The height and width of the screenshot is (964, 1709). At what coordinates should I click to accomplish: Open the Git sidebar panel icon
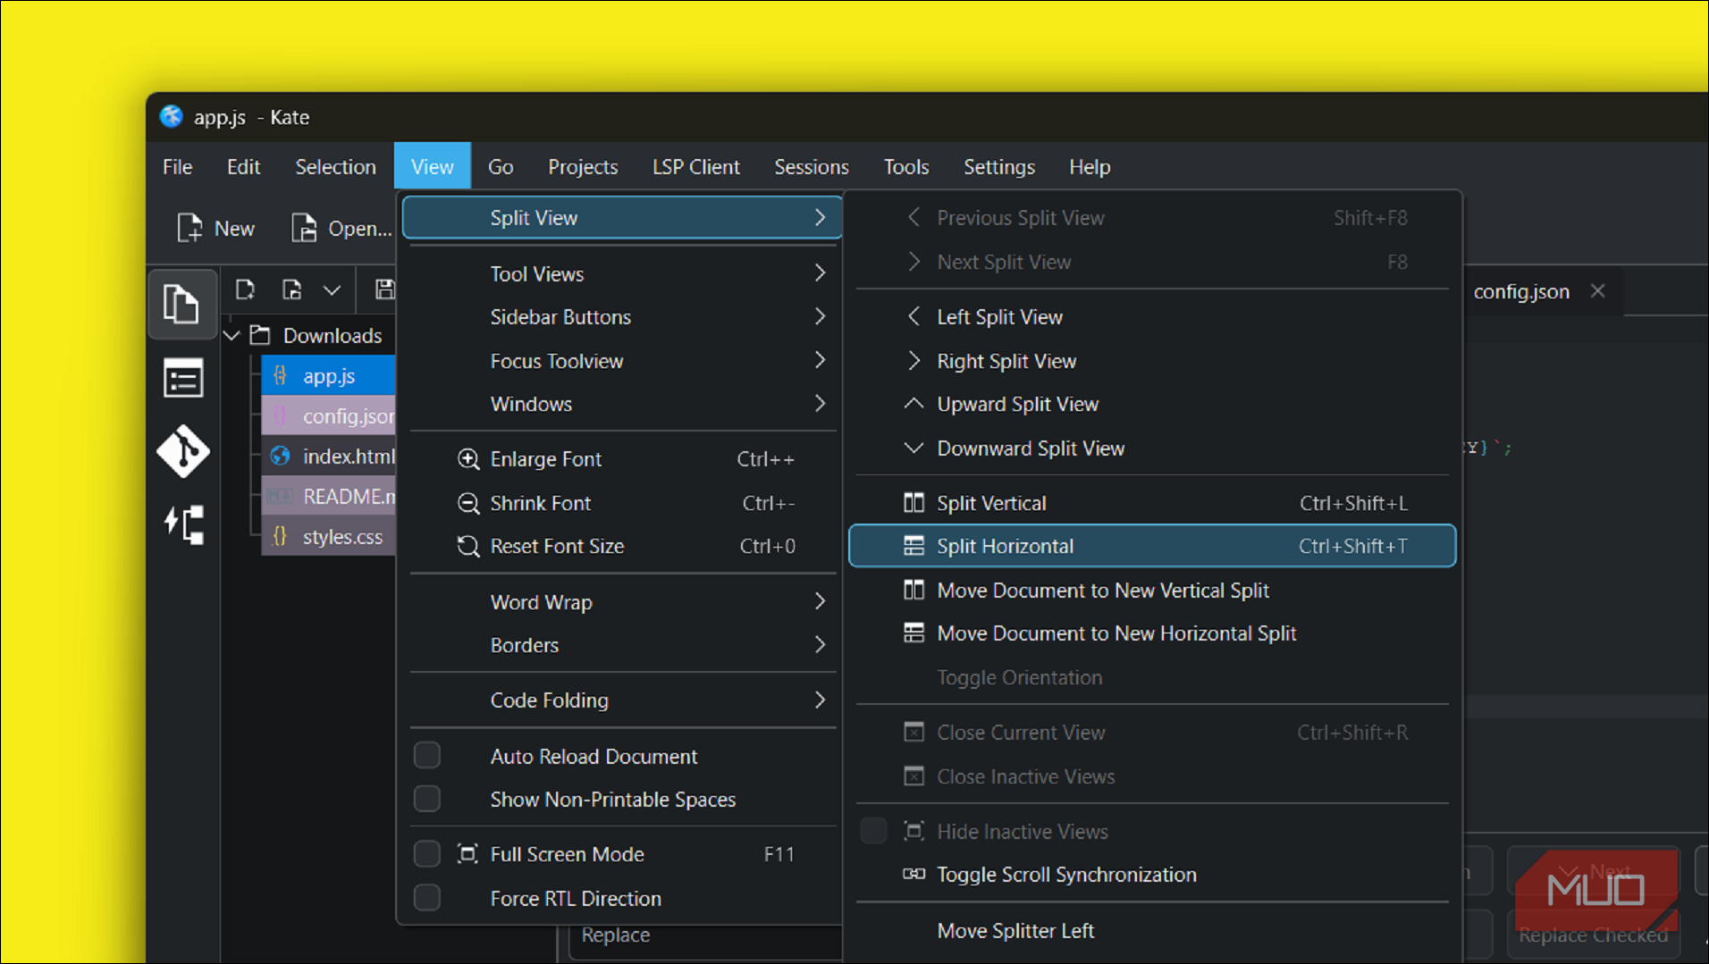coord(183,450)
